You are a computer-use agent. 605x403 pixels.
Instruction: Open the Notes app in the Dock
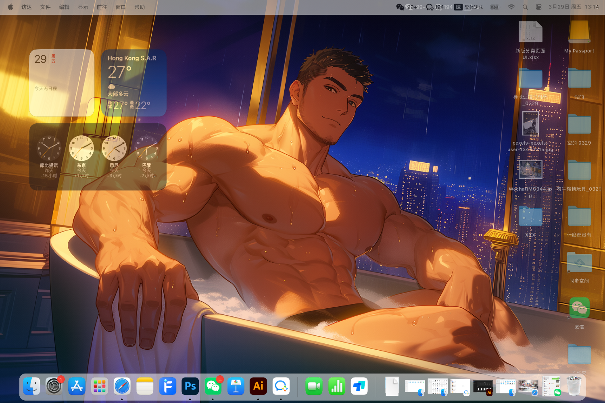[x=145, y=386]
